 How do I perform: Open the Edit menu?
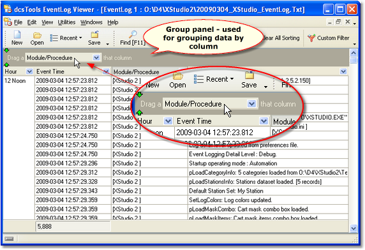pyautogui.click(x=32, y=22)
